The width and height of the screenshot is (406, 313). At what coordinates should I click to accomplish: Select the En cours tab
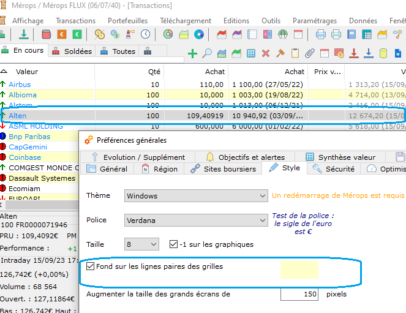(23, 50)
